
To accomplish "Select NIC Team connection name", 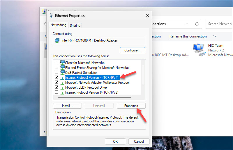I will [216, 46].
